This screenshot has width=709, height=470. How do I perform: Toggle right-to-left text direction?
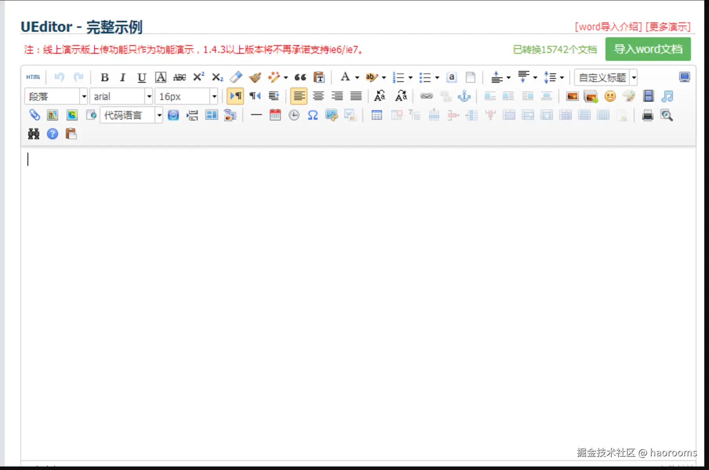click(x=255, y=96)
